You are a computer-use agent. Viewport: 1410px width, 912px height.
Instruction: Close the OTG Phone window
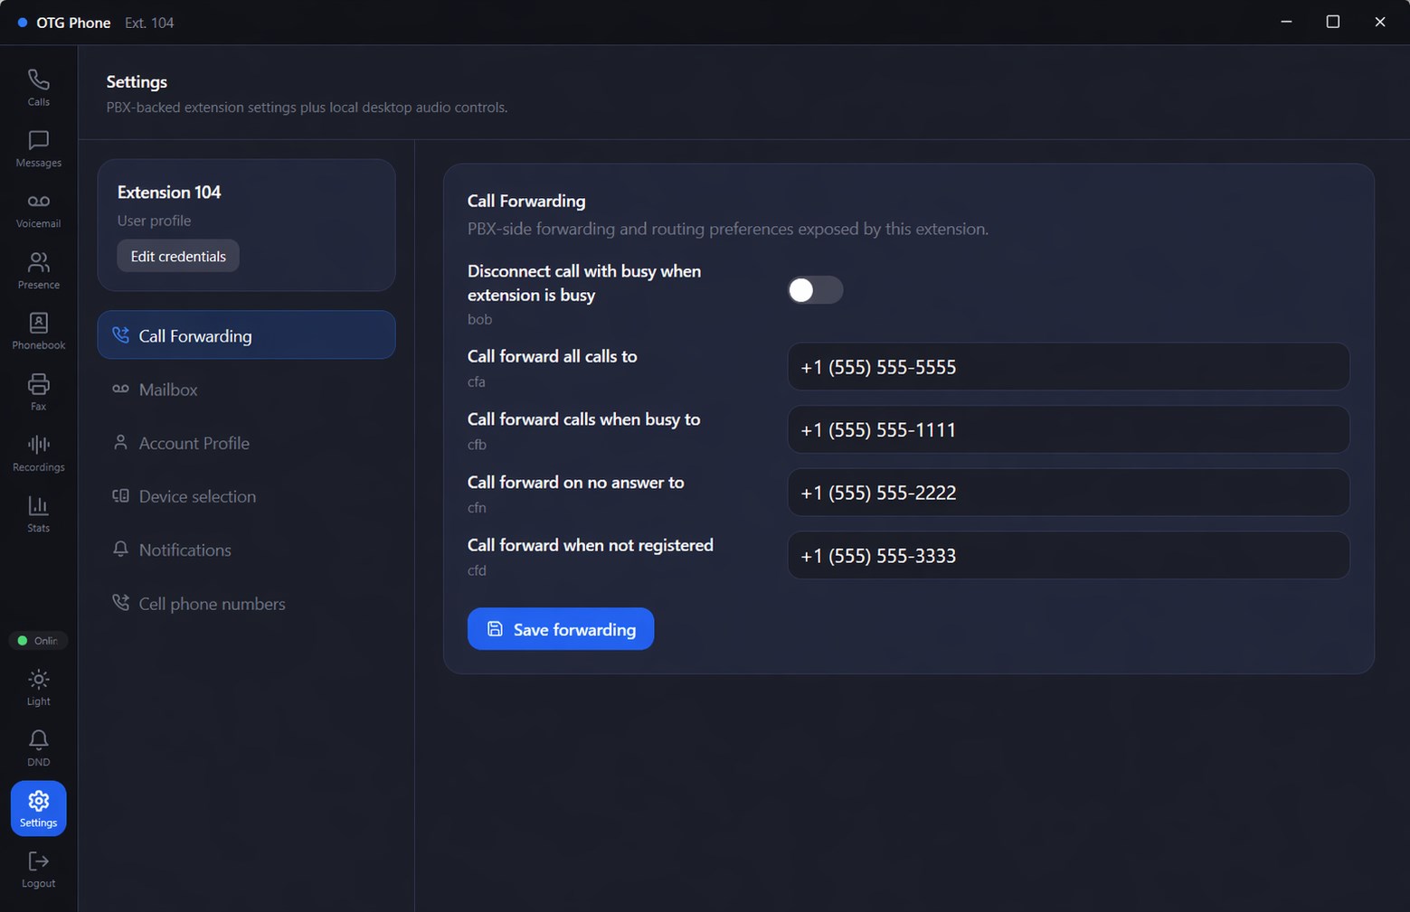tap(1380, 22)
